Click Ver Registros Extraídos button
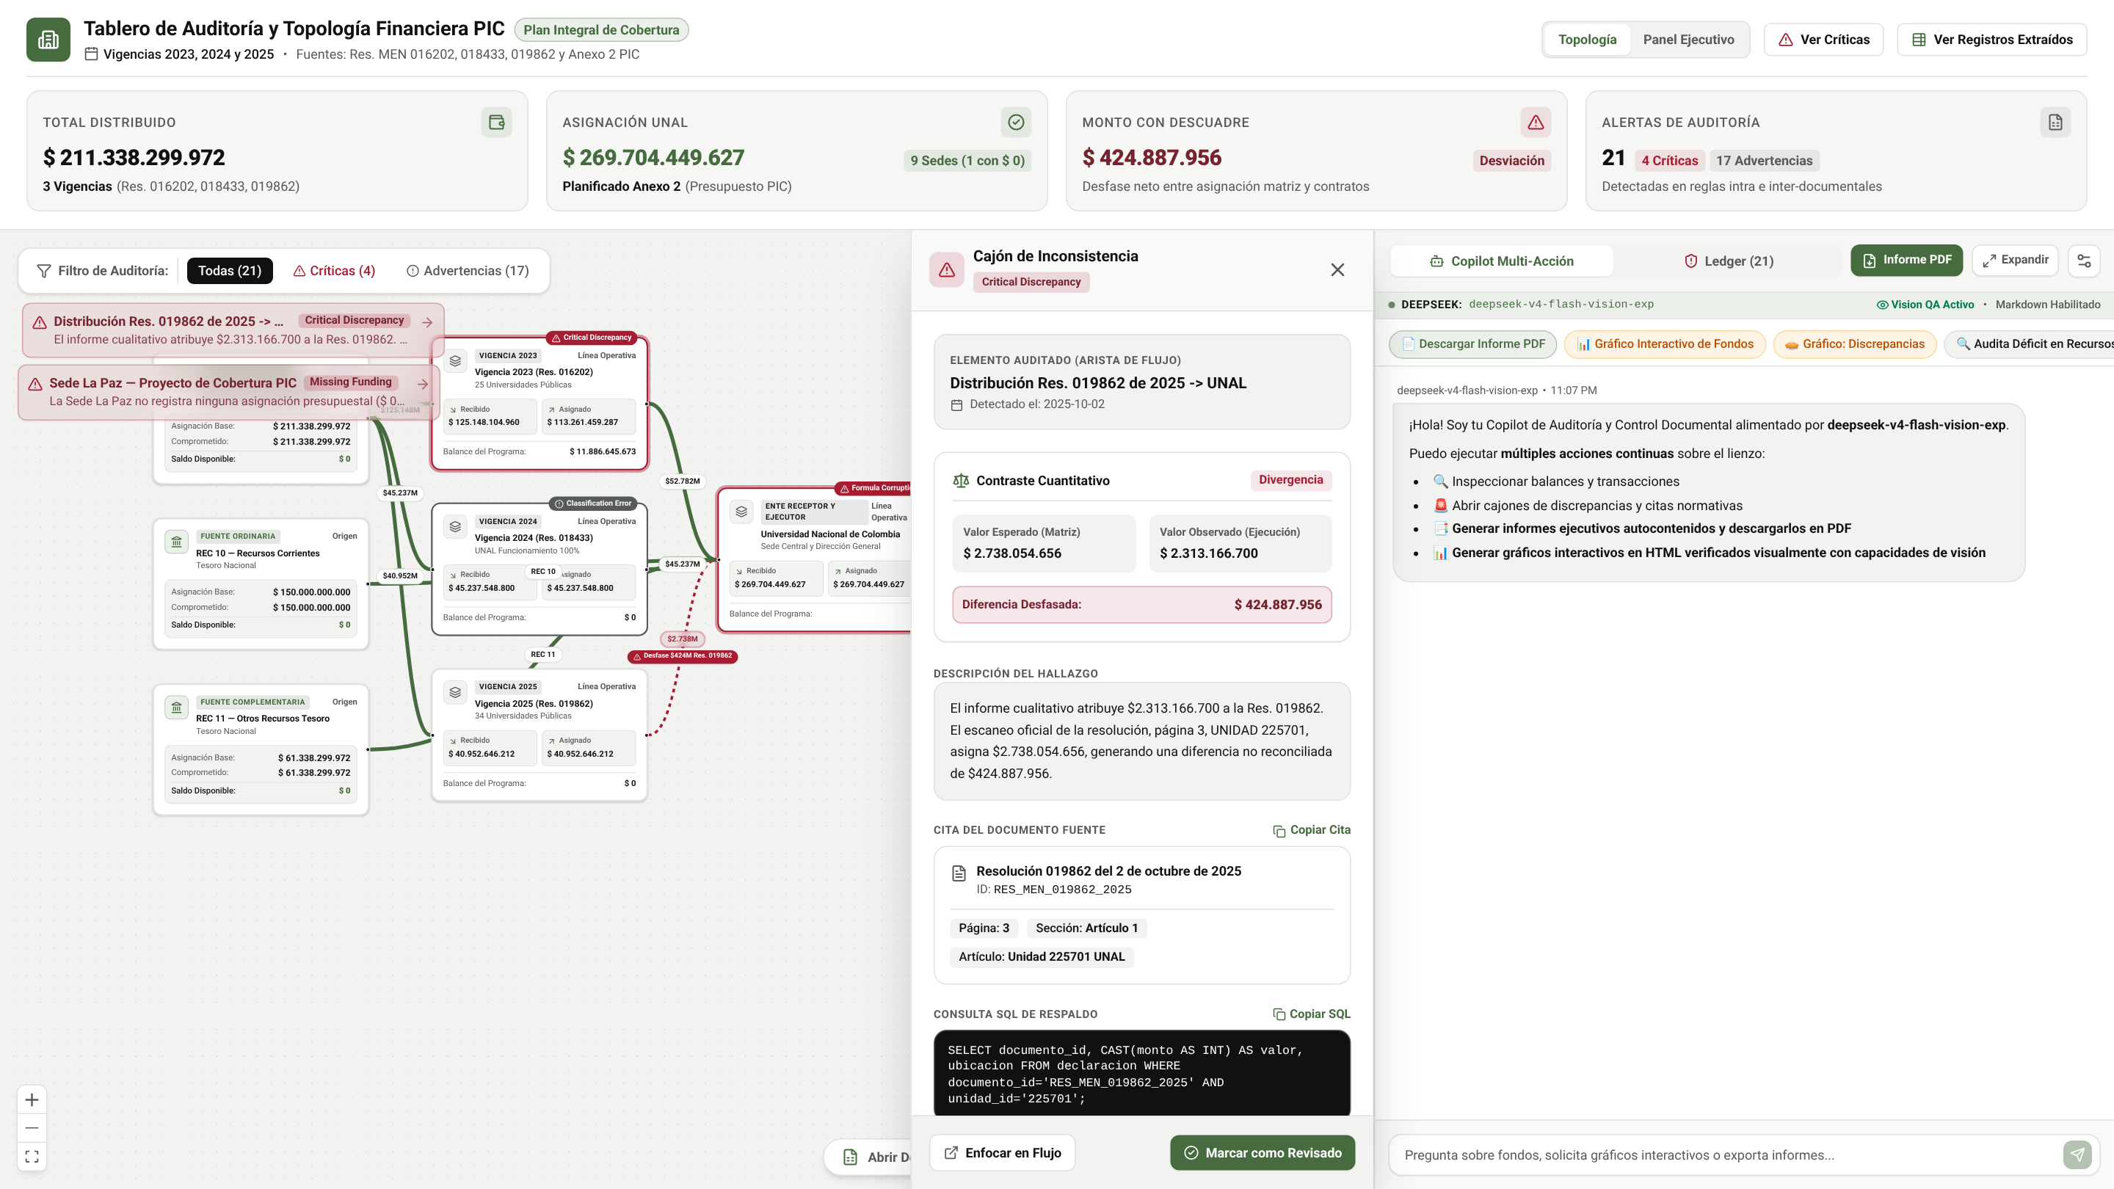 [x=1991, y=40]
